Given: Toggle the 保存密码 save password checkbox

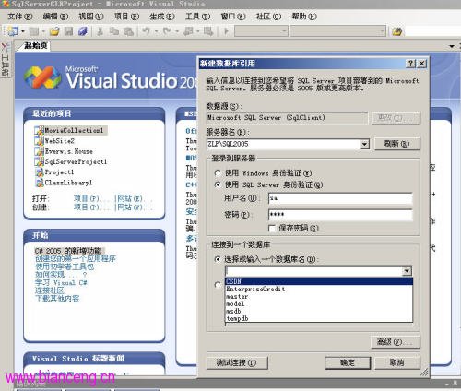Looking at the screenshot, I should pyautogui.click(x=272, y=228).
